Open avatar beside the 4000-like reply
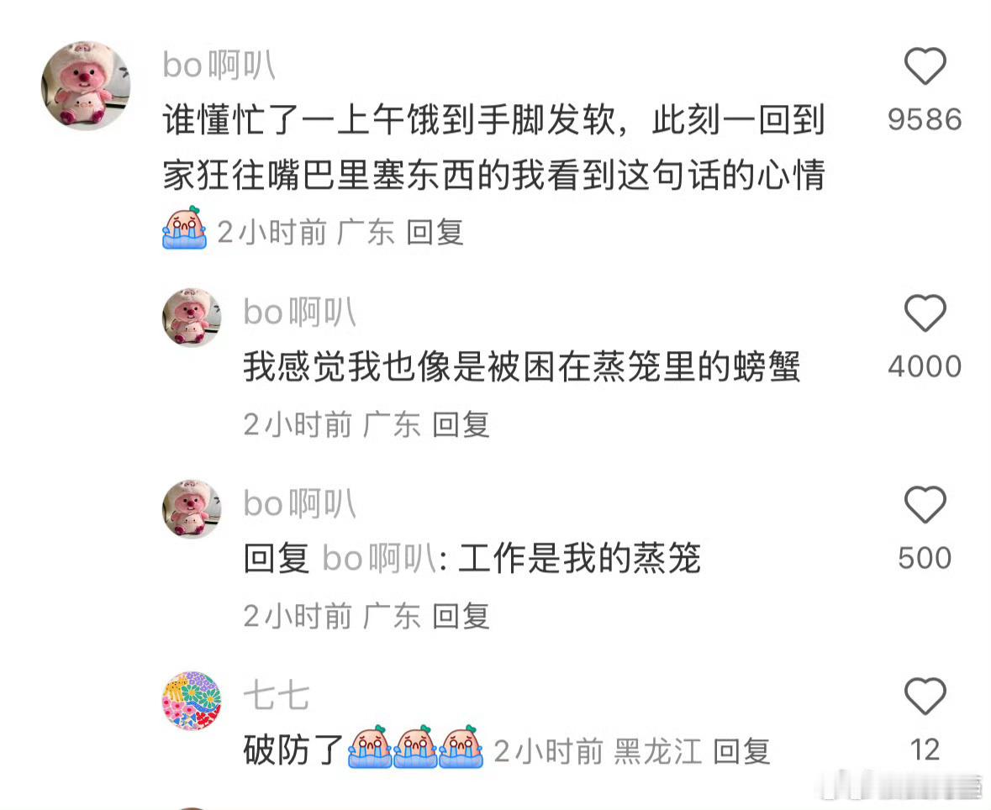Image resolution: width=991 pixels, height=810 pixels. coord(192,317)
